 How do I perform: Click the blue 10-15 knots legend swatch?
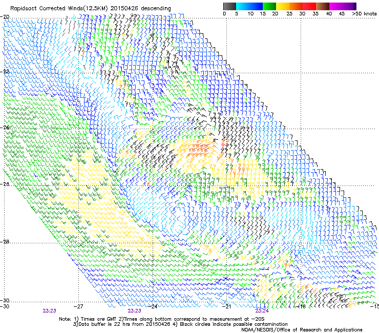pos(256,6)
